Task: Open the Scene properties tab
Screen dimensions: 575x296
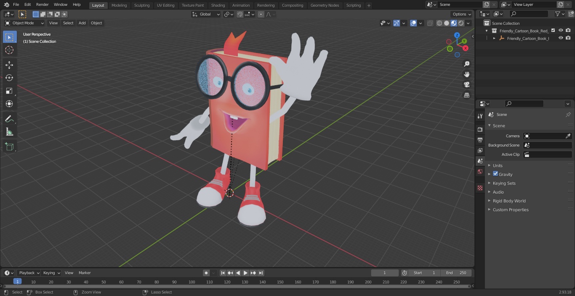Action: click(x=480, y=161)
